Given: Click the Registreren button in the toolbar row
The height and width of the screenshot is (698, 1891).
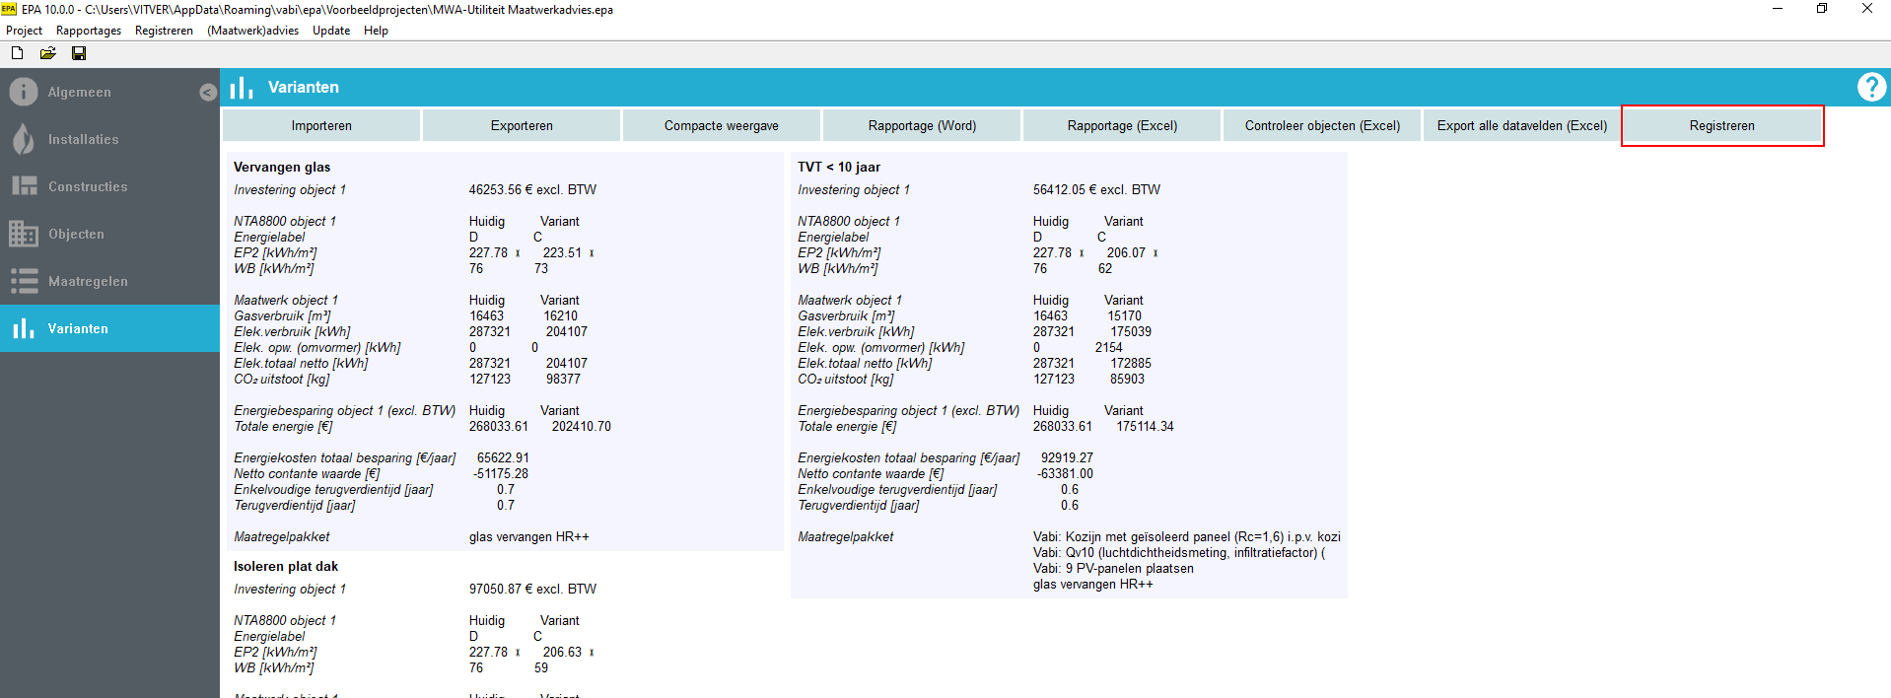Looking at the screenshot, I should click(1722, 125).
